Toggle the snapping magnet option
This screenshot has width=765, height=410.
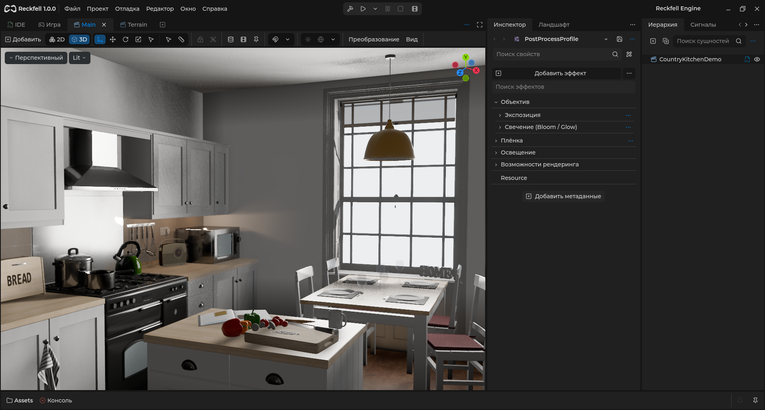[x=275, y=39]
